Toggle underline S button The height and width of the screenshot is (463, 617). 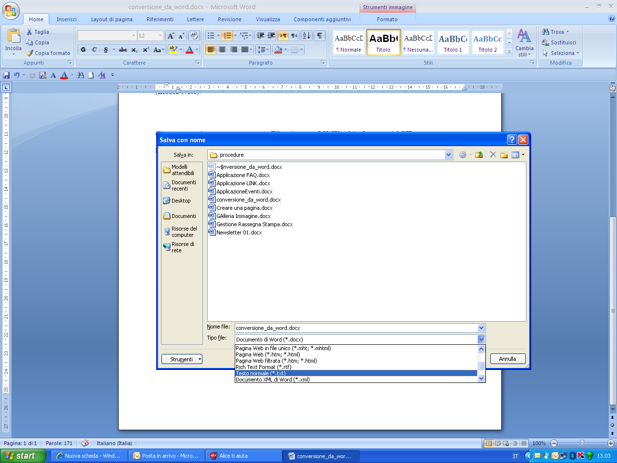pyautogui.click(x=106, y=50)
